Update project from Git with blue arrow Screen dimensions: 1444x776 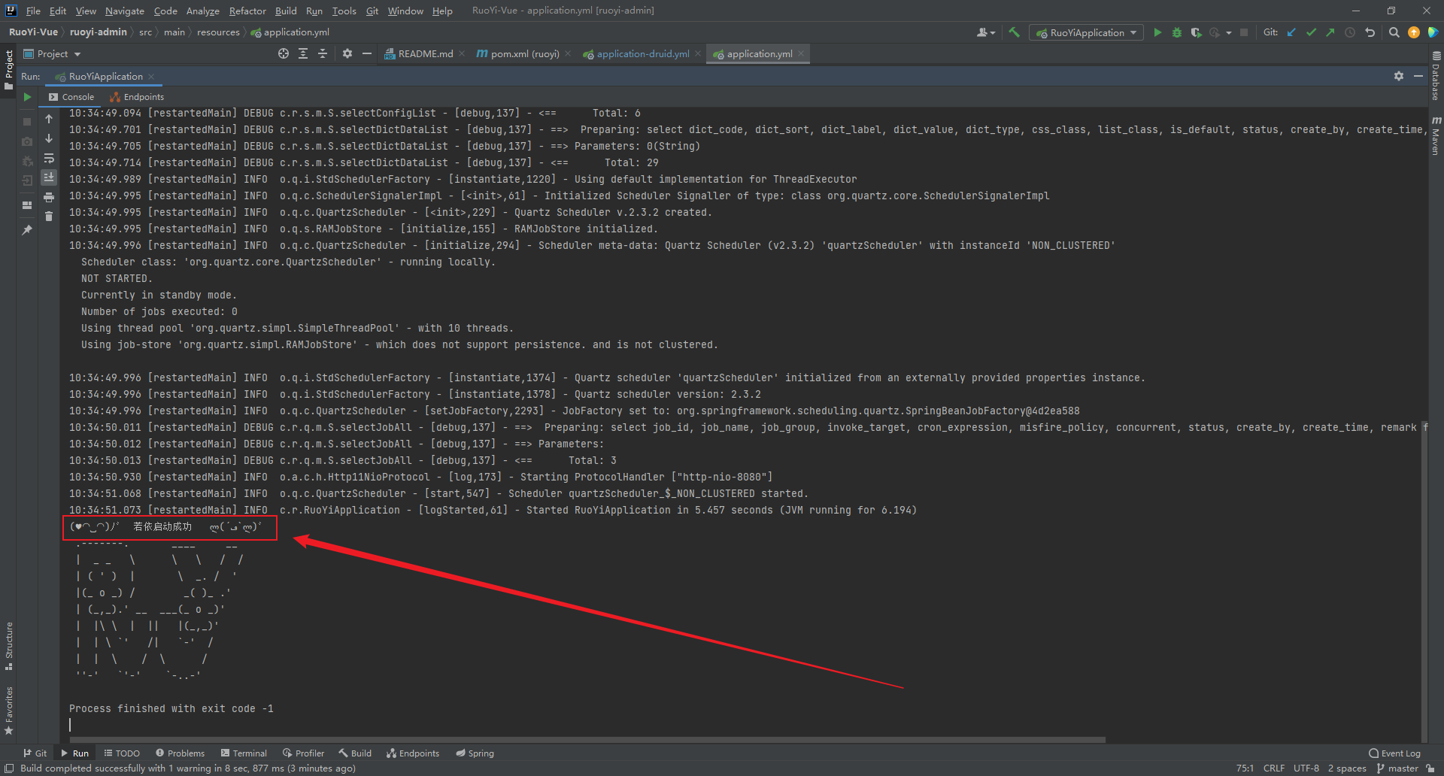click(x=1291, y=32)
